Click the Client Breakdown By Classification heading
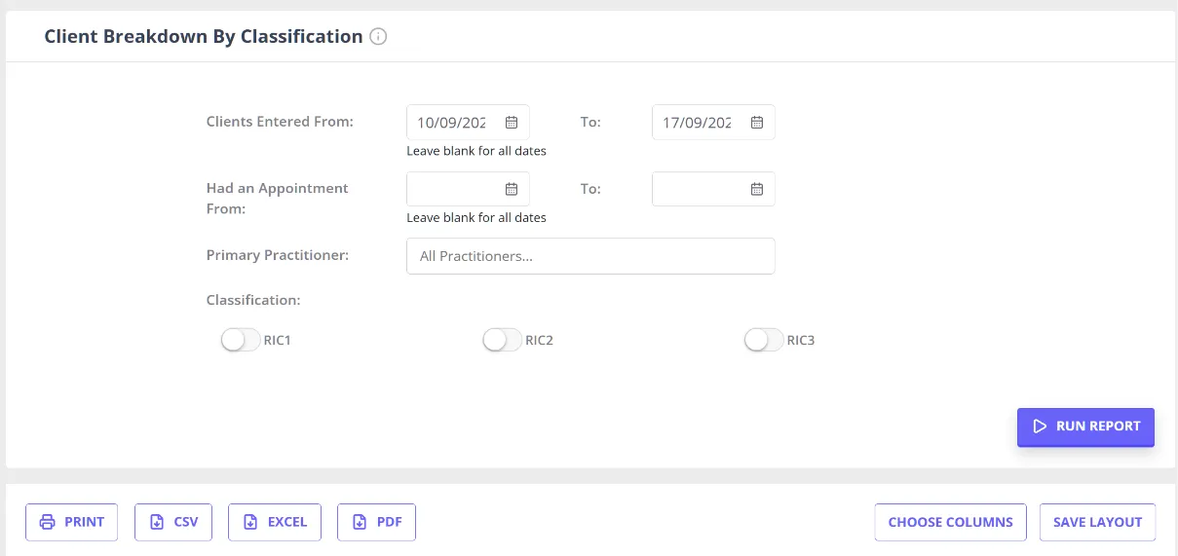This screenshot has height=556, width=1178. (204, 37)
